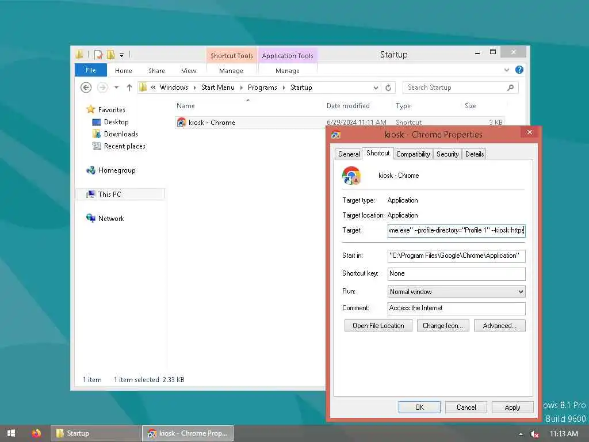This screenshot has width=589, height=442.
Task: Click Open File Location button
Action: [x=378, y=326]
